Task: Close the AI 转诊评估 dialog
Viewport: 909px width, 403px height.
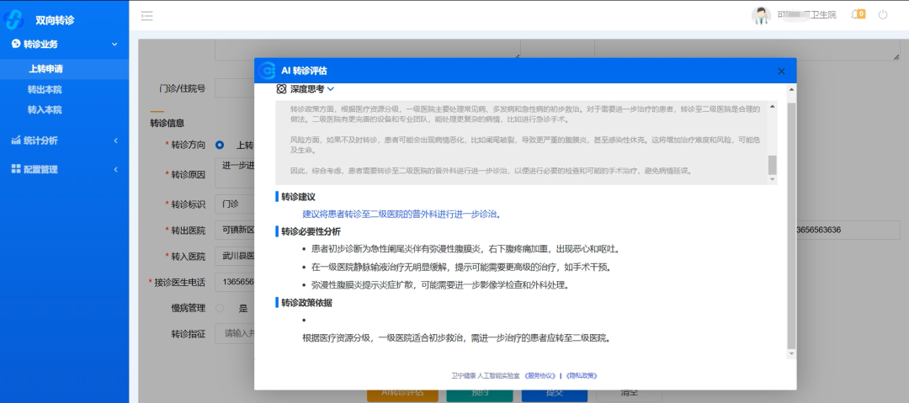Action: click(781, 72)
